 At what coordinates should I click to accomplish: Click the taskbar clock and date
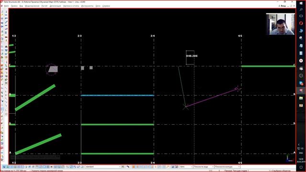click(x=301, y=161)
